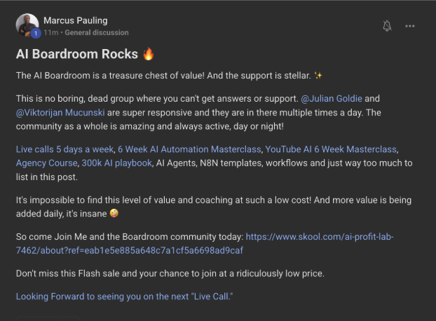Open Marcus Pauling's profile name link
The width and height of the screenshot is (436, 321).
pyautogui.click(x=76, y=20)
